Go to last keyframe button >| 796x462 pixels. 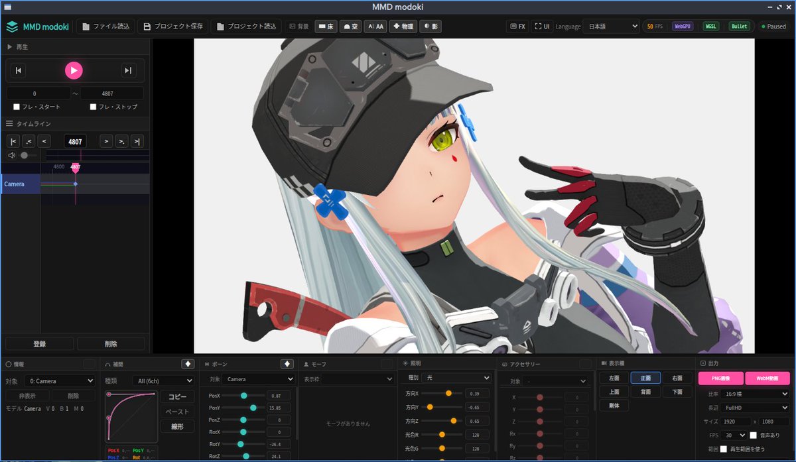[137, 141]
